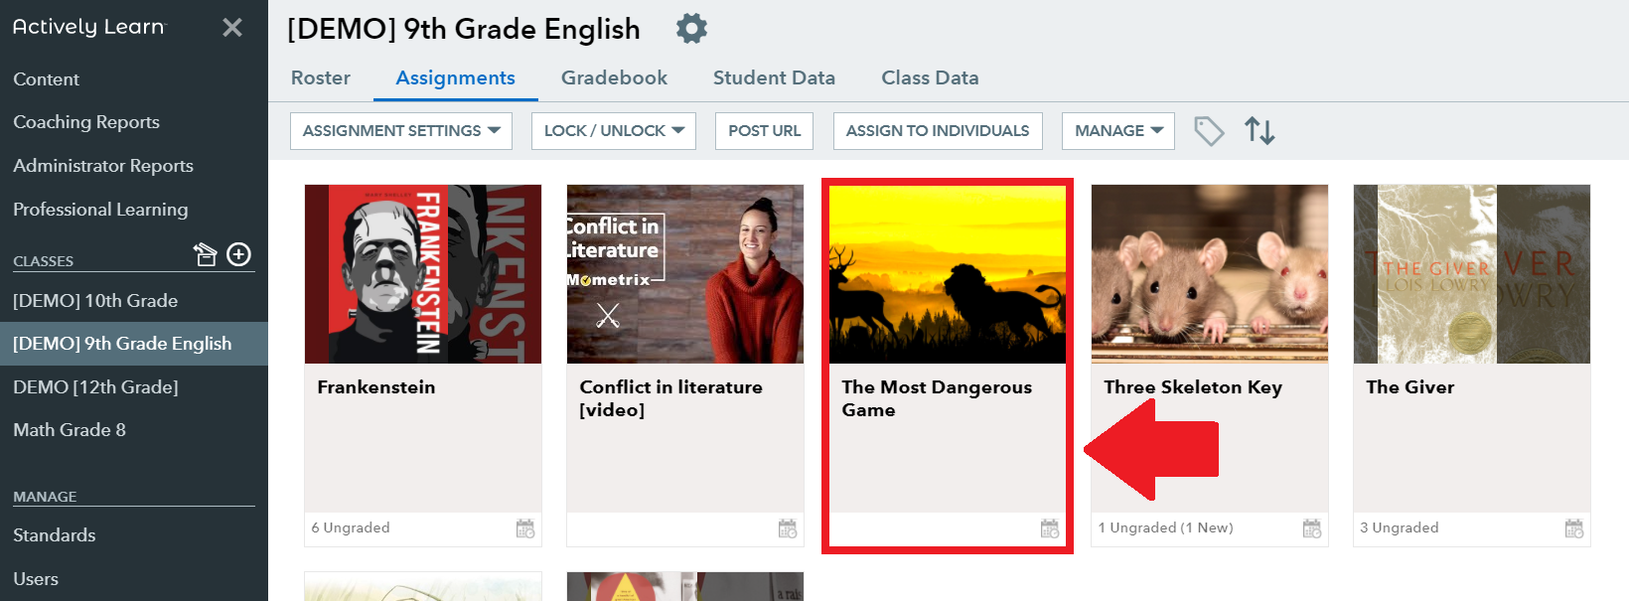Click 'The Giver' assignment title

coord(1410,387)
